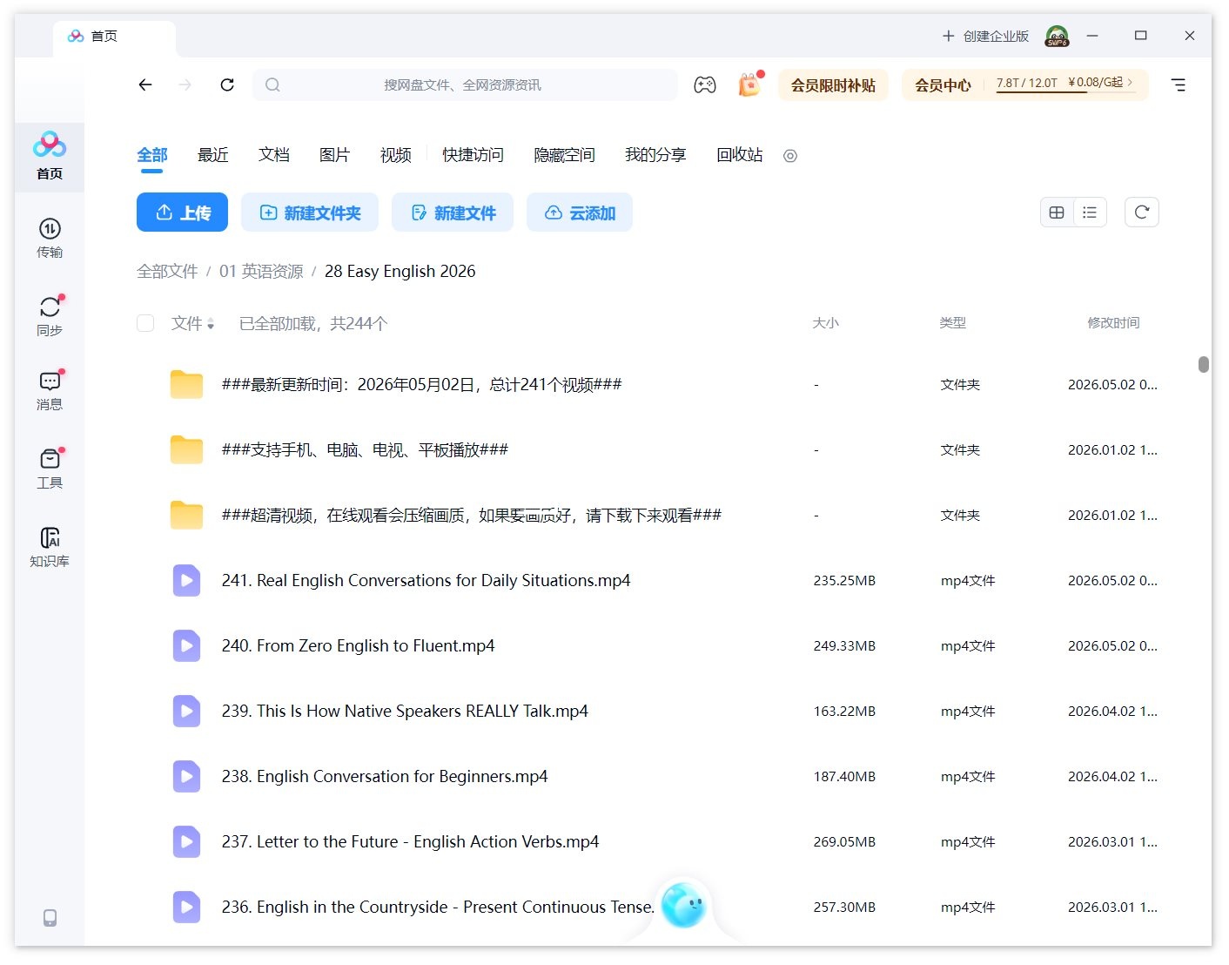Click the vertical scrollbar thumb
This screenshot has height=965, width=1229.
coord(1204,364)
